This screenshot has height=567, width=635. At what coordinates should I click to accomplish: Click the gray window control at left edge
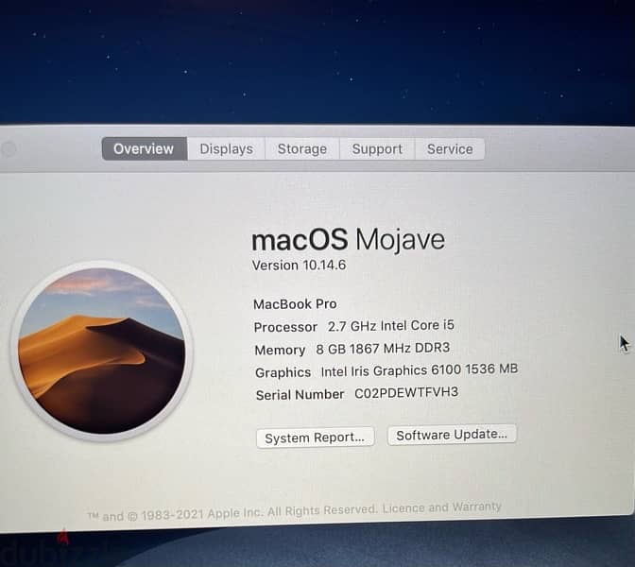pyautogui.click(x=9, y=149)
